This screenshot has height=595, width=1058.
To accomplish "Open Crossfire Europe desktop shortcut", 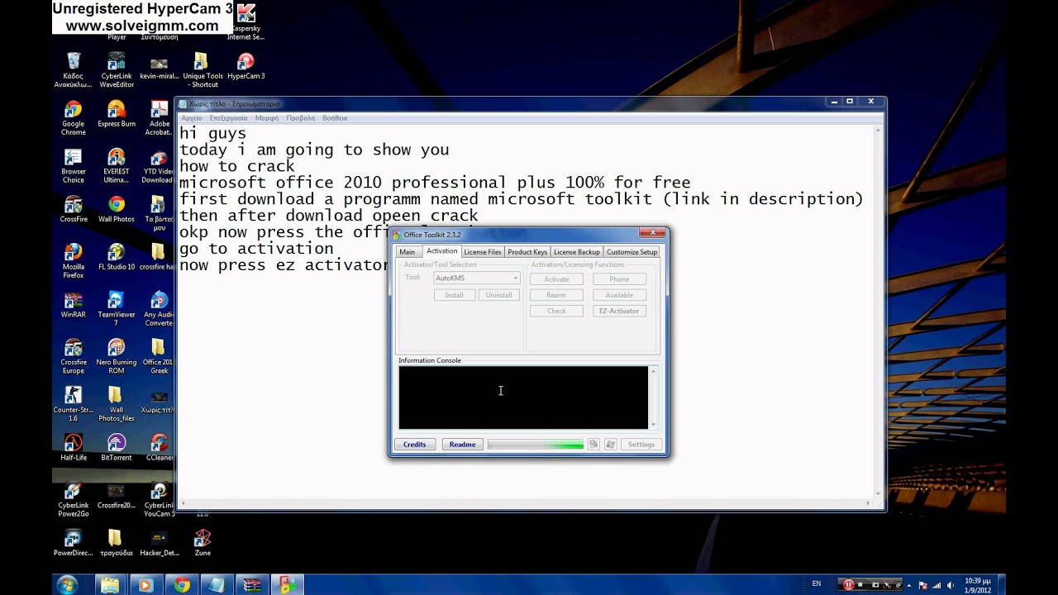I will (x=73, y=356).
